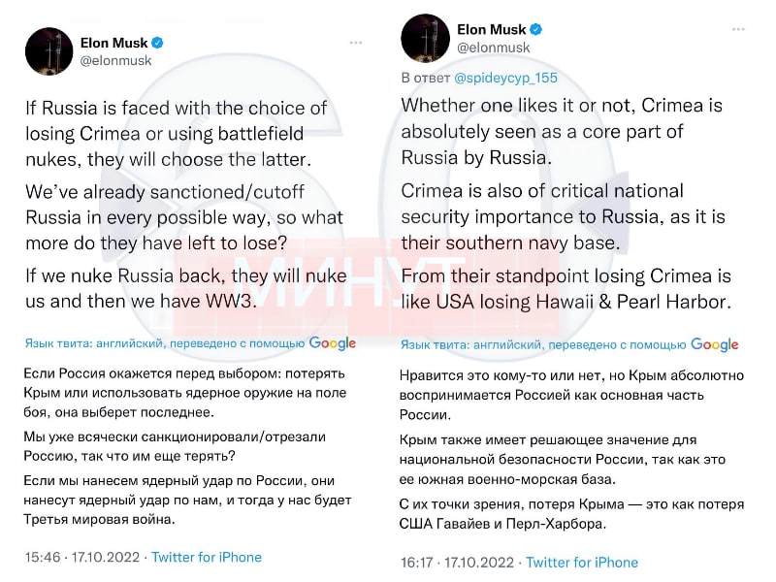Click verified badge on left tweet
The height and width of the screenshot is (582, 776).
pyautogui.click(x=157, y=43)
